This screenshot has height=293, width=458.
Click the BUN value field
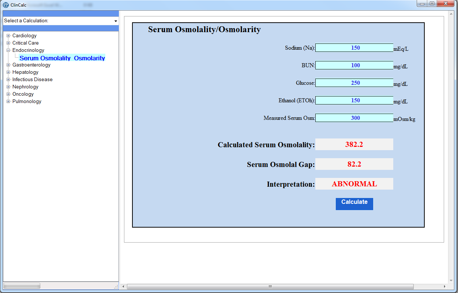pos(354,65)
